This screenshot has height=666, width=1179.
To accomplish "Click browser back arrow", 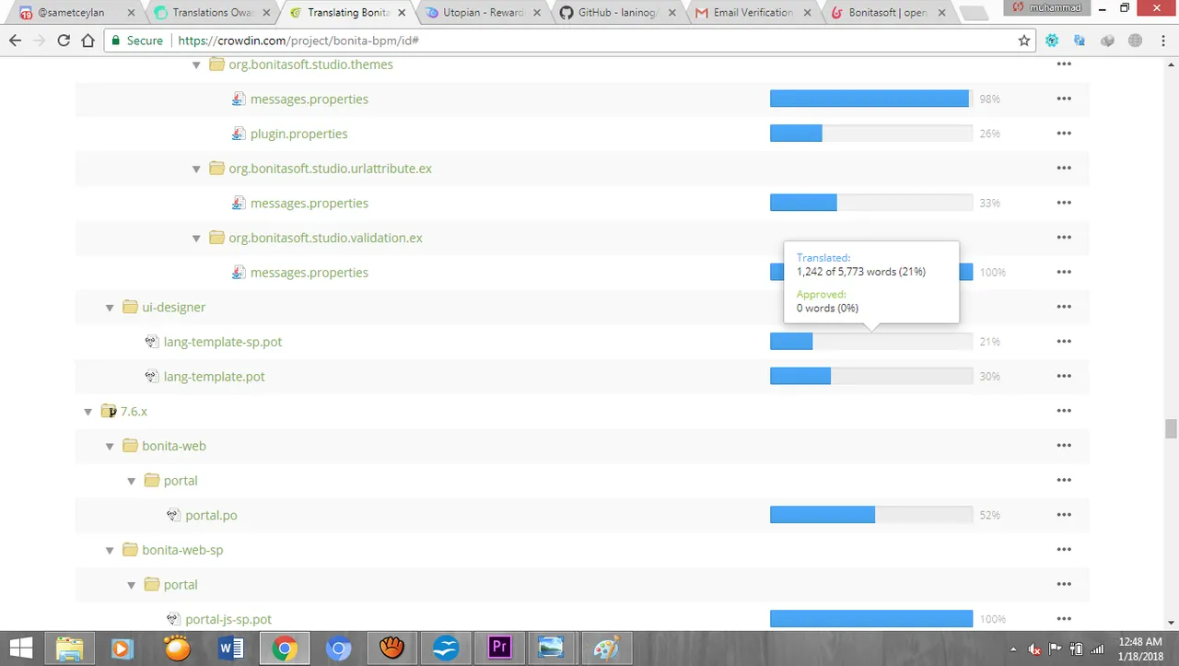I will tap(16, 41).
